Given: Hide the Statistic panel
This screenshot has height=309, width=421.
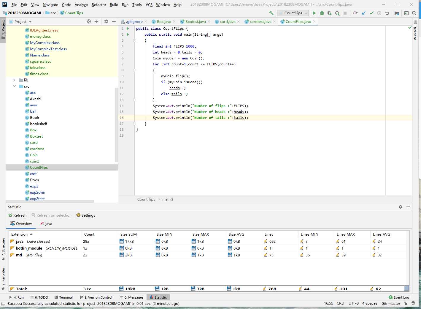Looking at the screenshot, I should [x=408, y=207].
